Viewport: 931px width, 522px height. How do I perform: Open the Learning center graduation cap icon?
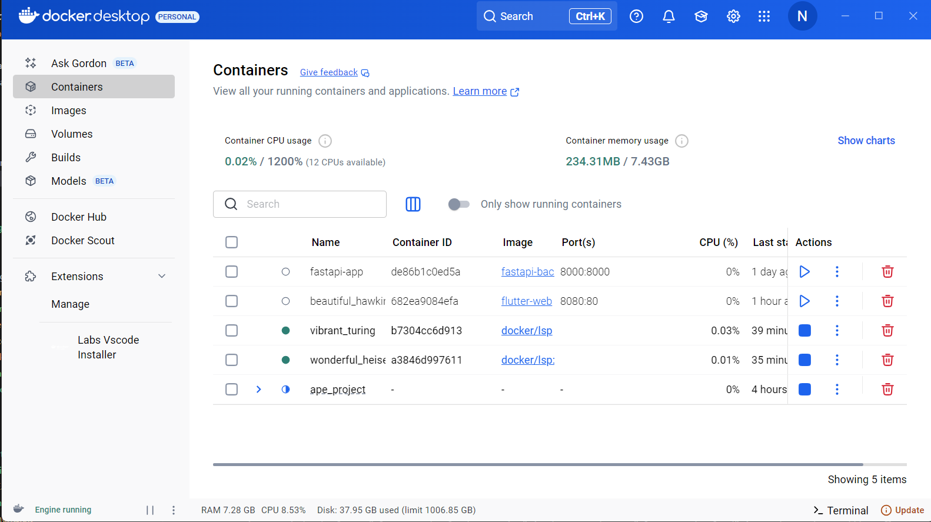tap(701, 16)
